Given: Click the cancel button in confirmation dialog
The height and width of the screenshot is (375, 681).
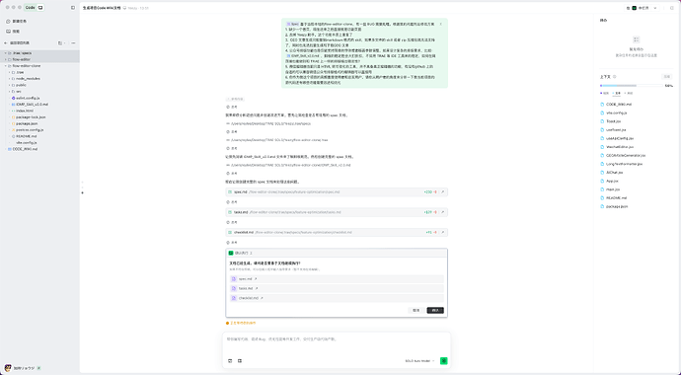Looking at the screenshot, I should coord(416,310).
